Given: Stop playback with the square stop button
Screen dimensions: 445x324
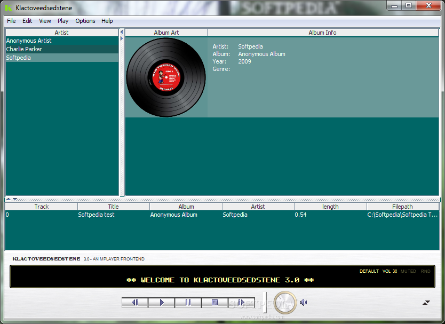Looking at the screenshot, I should (214, 303).
